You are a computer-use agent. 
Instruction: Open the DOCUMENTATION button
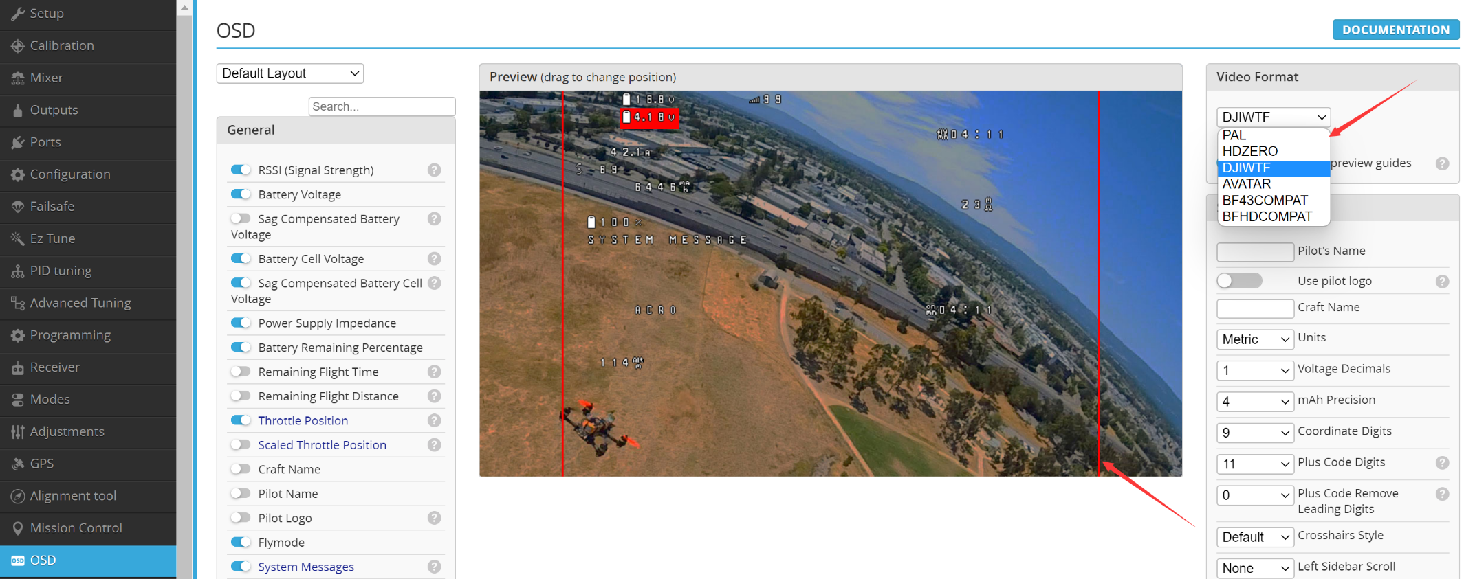(x=1395, y=30)
